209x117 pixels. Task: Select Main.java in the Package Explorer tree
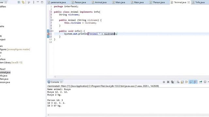[x=4, y=79]
